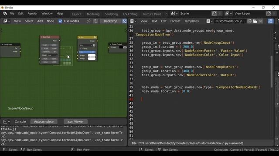Toggle line numbers display icon

(x=270, y=21)
